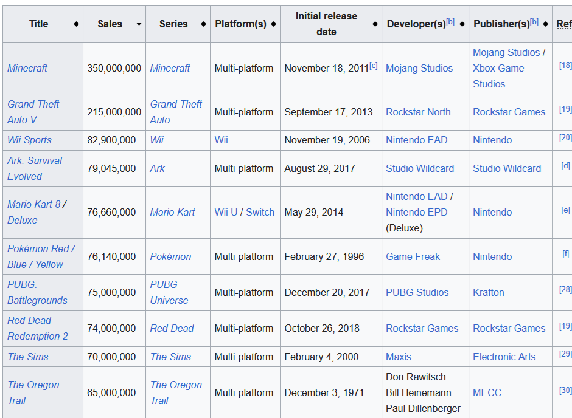Open PUBG: Battlegrounds title link
572x418 pixels.
[37, 292]
